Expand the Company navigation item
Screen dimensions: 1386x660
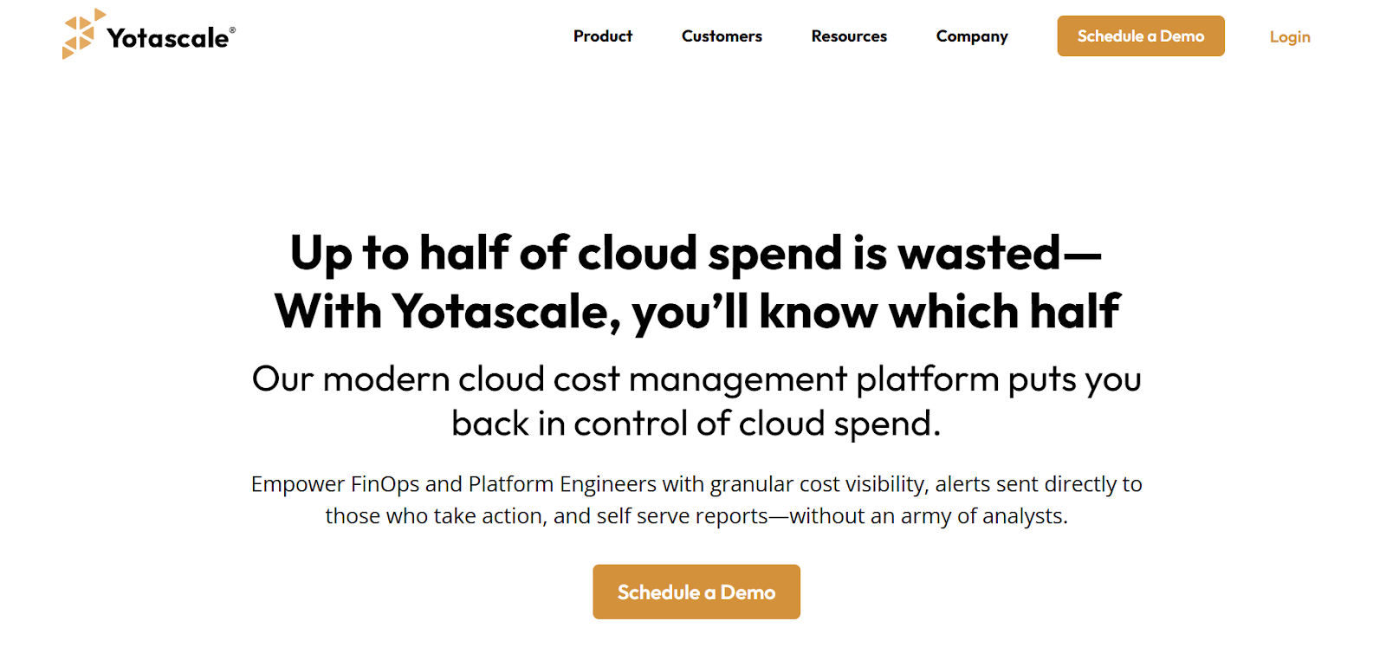[971, 36]
